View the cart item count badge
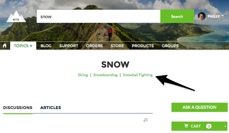This screenshot has width=229, height=133. pyautogui.click(x=209, y=126)
